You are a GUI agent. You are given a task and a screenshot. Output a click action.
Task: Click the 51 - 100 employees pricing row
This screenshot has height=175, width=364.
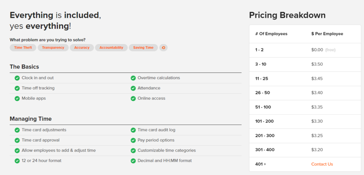click(x=305, y=107)
